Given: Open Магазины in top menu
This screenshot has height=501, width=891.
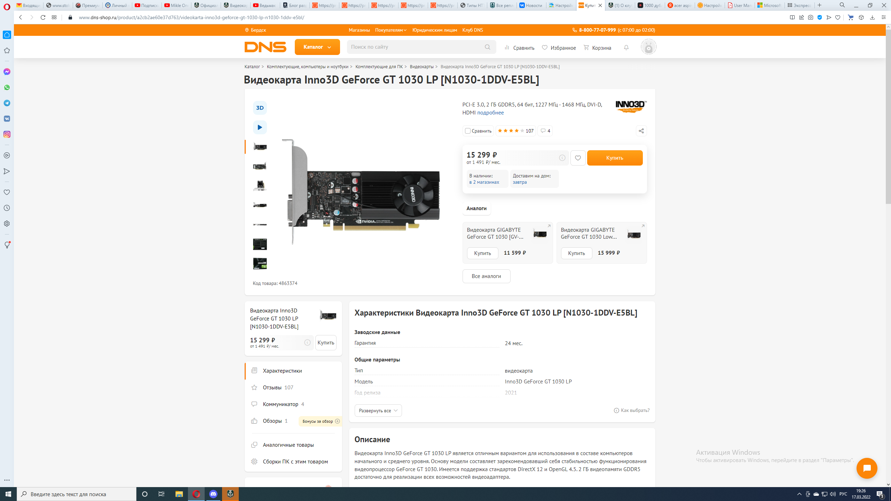Looking at the screenshot, I should click(x=359, y=30).
